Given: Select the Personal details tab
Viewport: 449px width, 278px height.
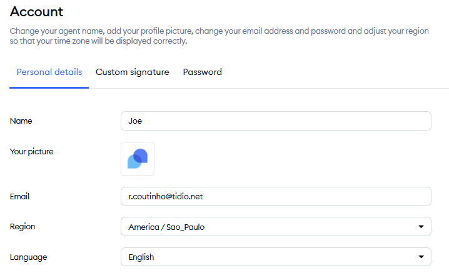Looking at the screenshot, I should (49, 72).
